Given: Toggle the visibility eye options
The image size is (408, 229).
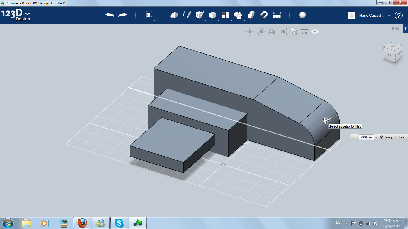Looking at the screenshot, I should [x=315, y=31].
